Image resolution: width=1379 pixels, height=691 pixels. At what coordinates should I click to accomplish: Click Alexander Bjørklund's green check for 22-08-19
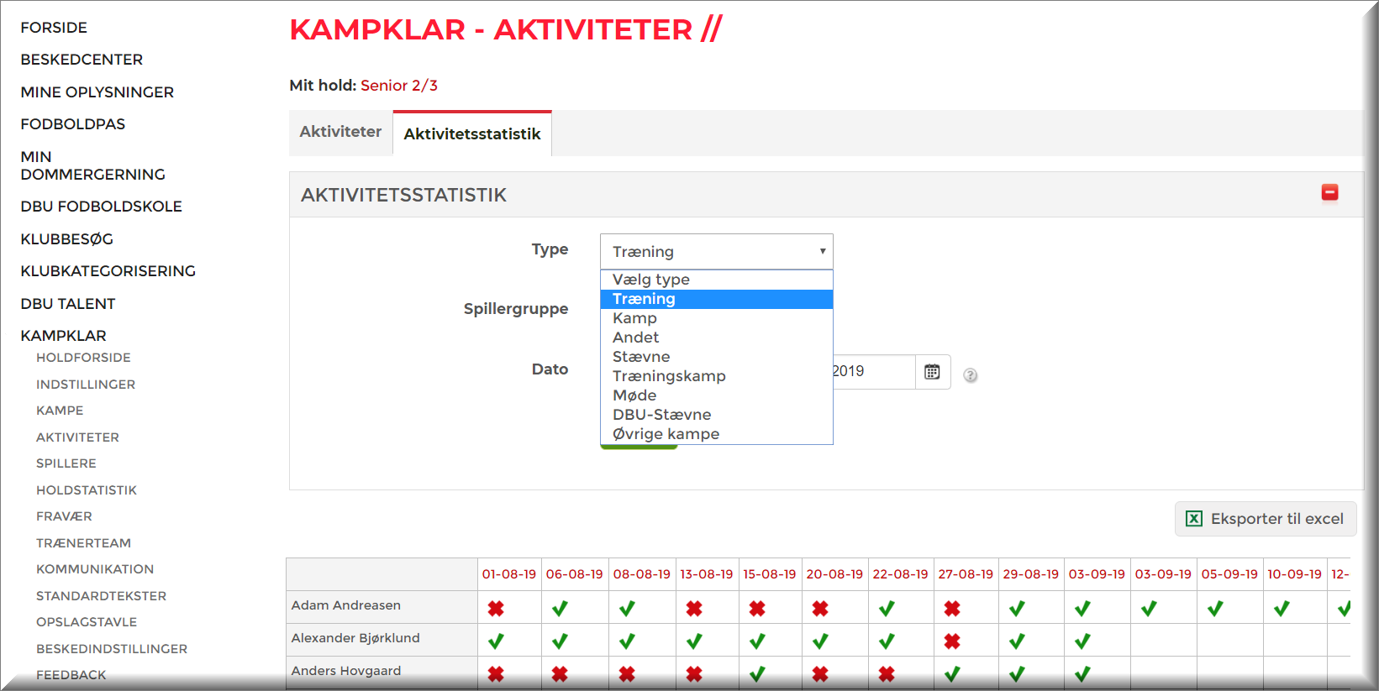(887, 641)
